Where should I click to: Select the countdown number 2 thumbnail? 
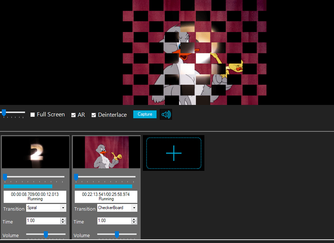click(x=36, y=152)
